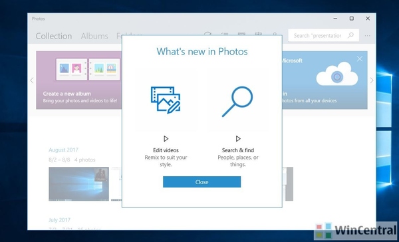Go to previous banner with left arrow
The width and height of the screenshot is (399, 242).
32,80
